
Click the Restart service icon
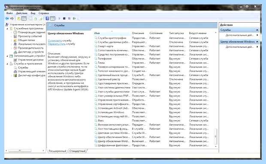tap(74, 18)
